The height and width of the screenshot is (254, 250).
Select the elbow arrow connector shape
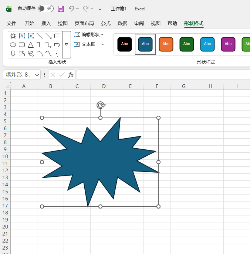[48, 45]
